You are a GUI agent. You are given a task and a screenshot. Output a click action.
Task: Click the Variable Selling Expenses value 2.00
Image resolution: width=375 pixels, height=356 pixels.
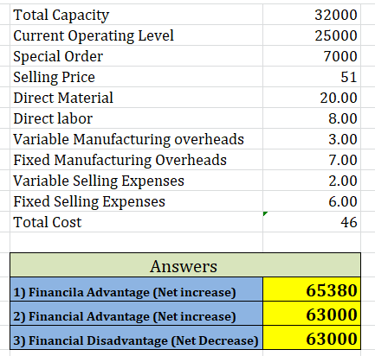(312, 181)
